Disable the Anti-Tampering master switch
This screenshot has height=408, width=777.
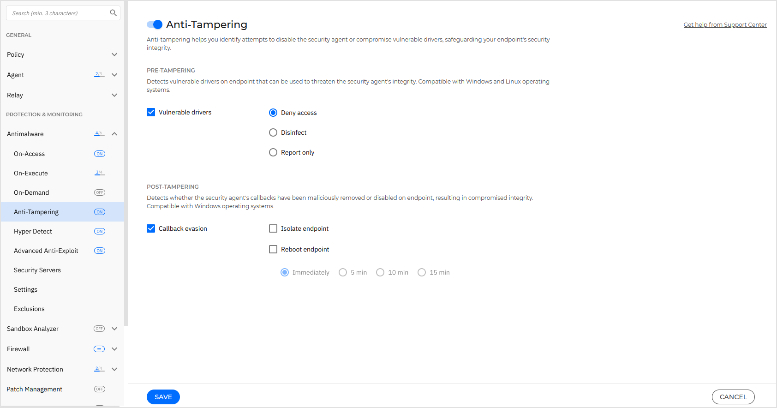pyautogui.click(x=155, y=24)
